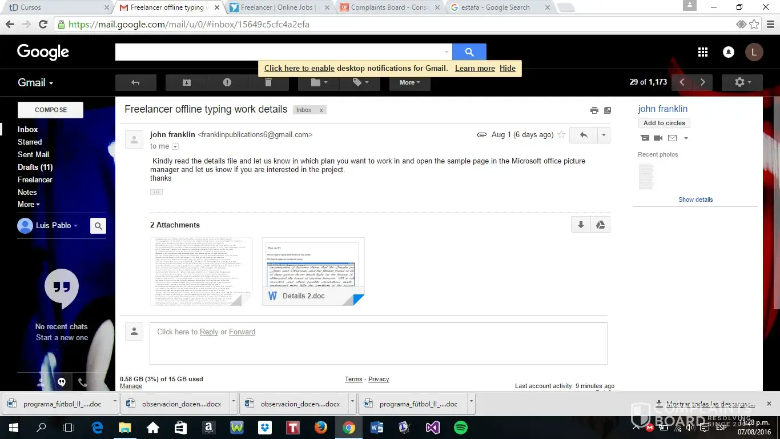Click the COMPOSE button
The width and height of the screenshot is (780, 439).
tap(51, 110)
